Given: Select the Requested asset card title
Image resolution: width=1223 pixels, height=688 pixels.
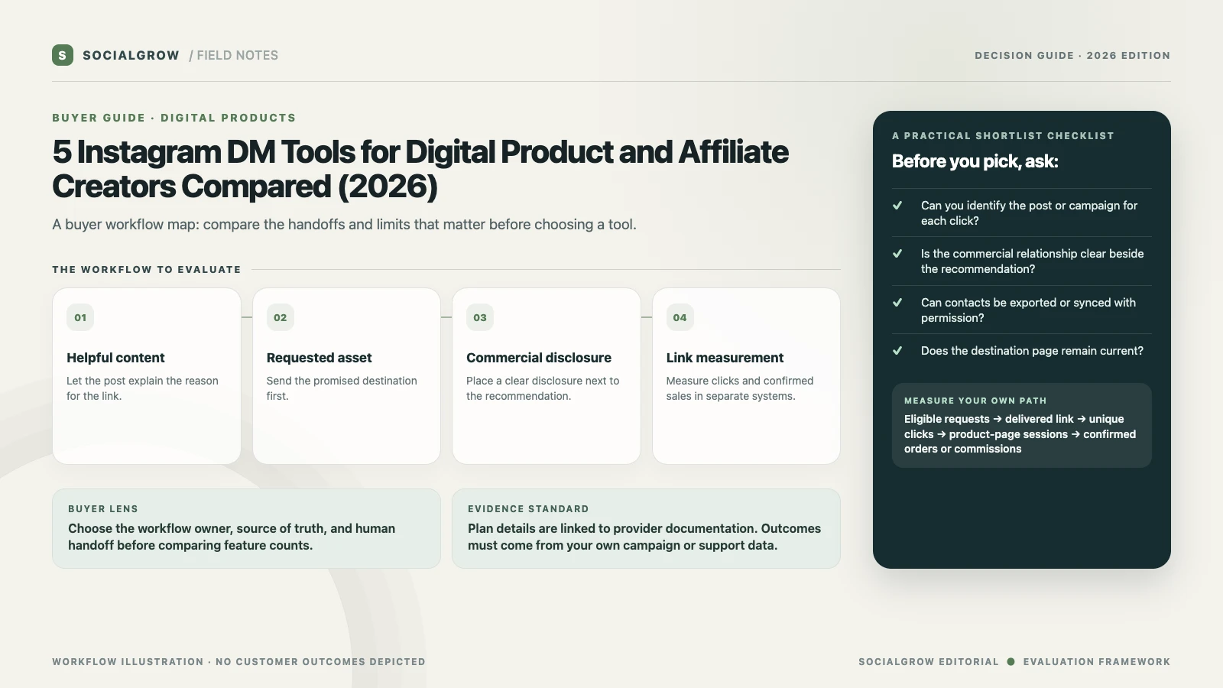Looking at the screenshot, I should (x=320, y=358).
